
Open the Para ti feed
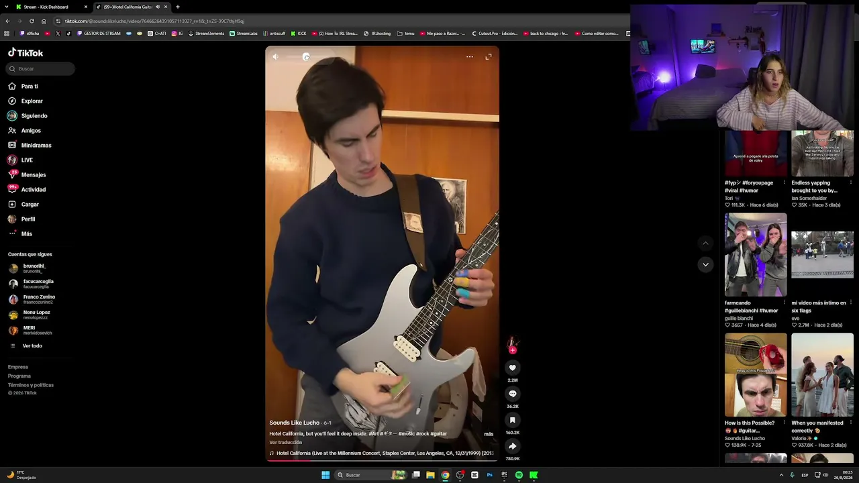23,87
